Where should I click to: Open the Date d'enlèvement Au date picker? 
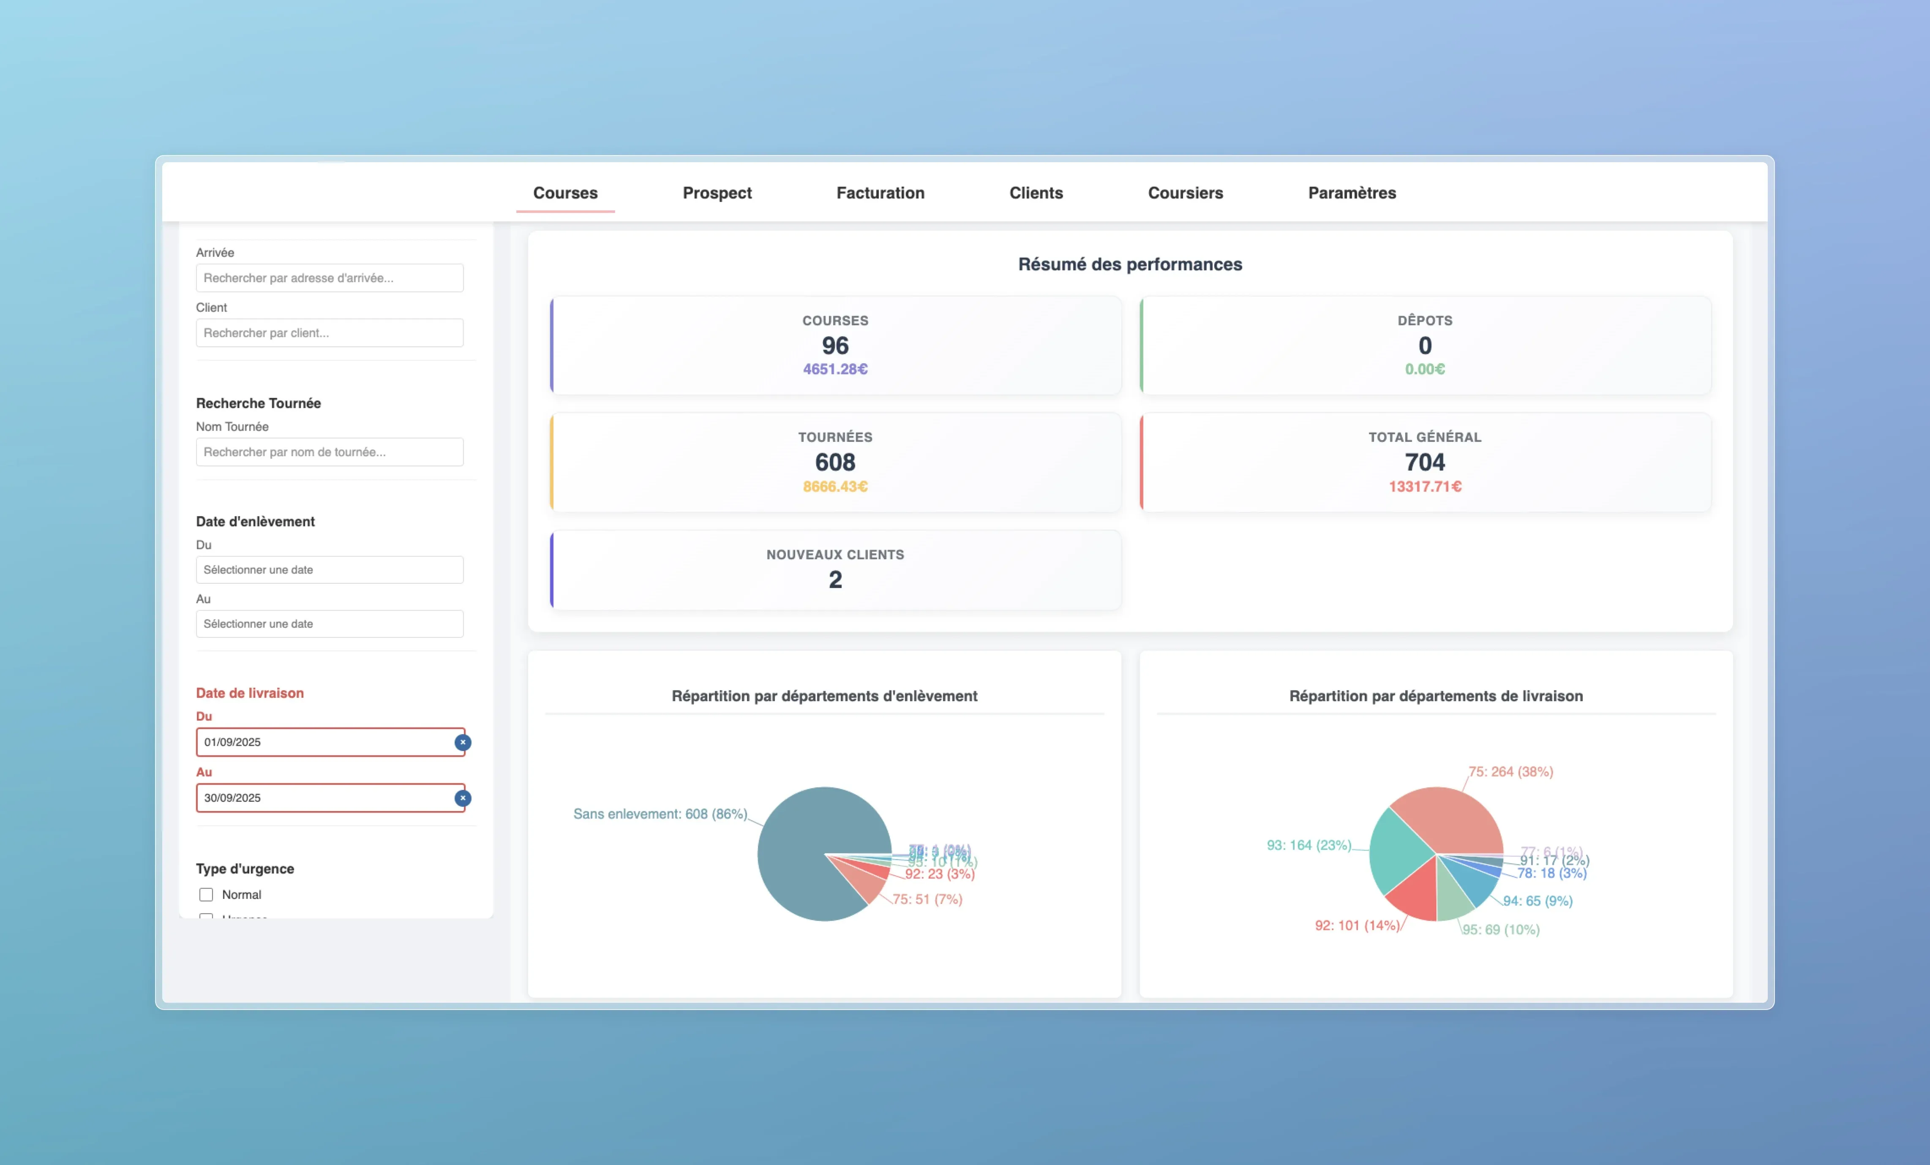coord(329,623)
